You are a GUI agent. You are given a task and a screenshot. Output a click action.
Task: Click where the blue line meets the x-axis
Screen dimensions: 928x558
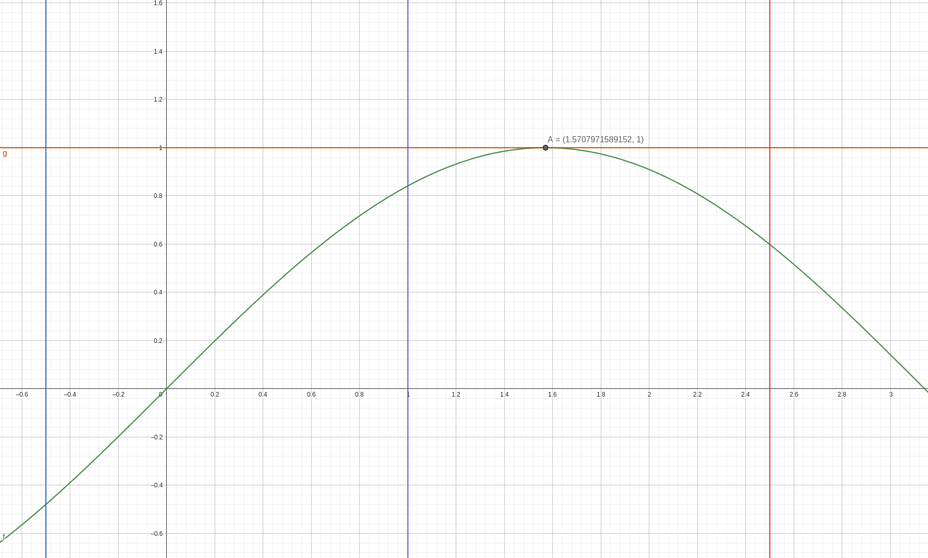click(46, 388)
